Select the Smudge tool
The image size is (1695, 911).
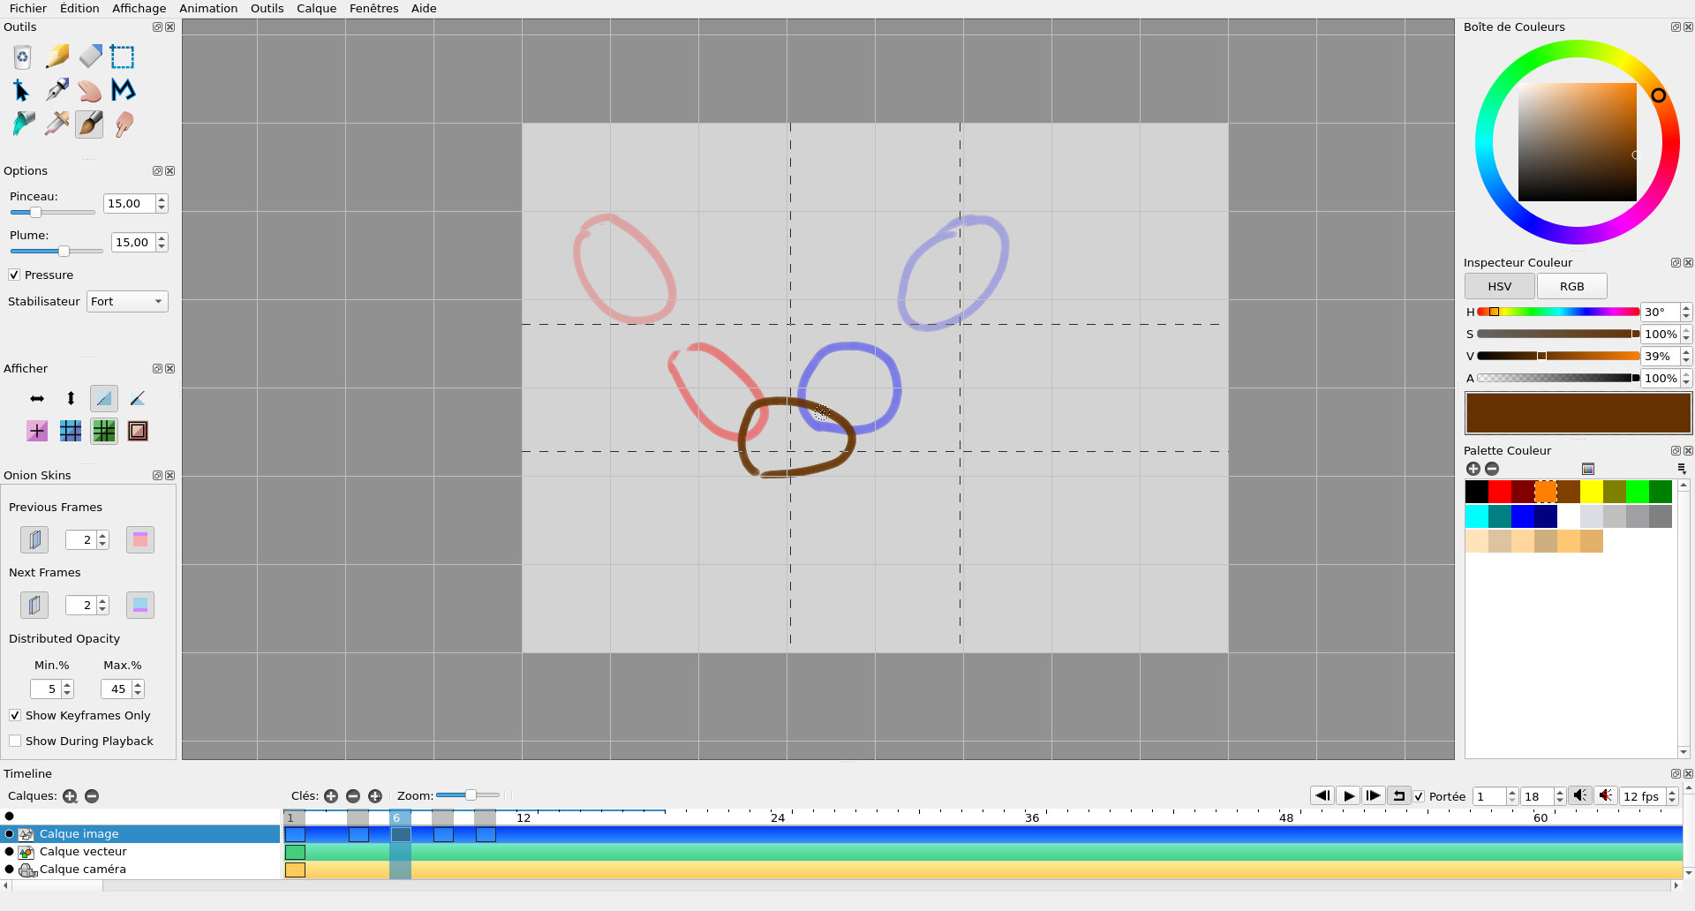[x=124, y=124]
